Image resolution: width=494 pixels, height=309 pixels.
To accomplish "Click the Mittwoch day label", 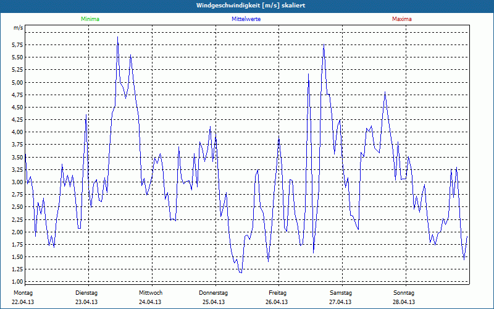I will 151,293.
